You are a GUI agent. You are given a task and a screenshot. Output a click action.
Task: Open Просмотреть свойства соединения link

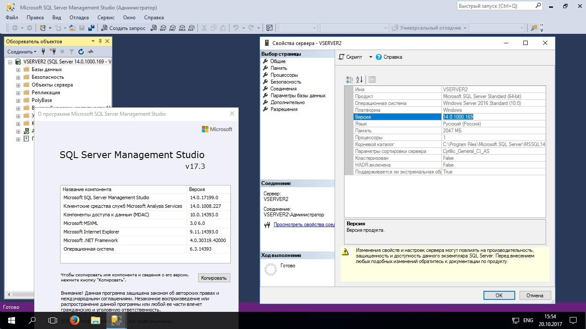coord(304,224)
